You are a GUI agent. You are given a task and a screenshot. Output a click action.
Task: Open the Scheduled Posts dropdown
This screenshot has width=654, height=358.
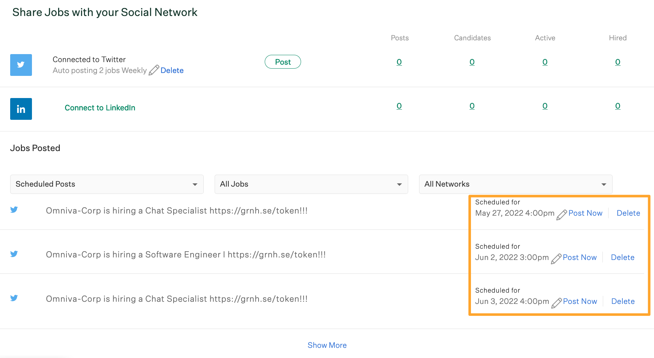click(x=107, y=184)
